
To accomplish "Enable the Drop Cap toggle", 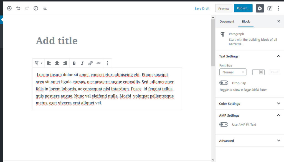I will [x=224, y=83].
